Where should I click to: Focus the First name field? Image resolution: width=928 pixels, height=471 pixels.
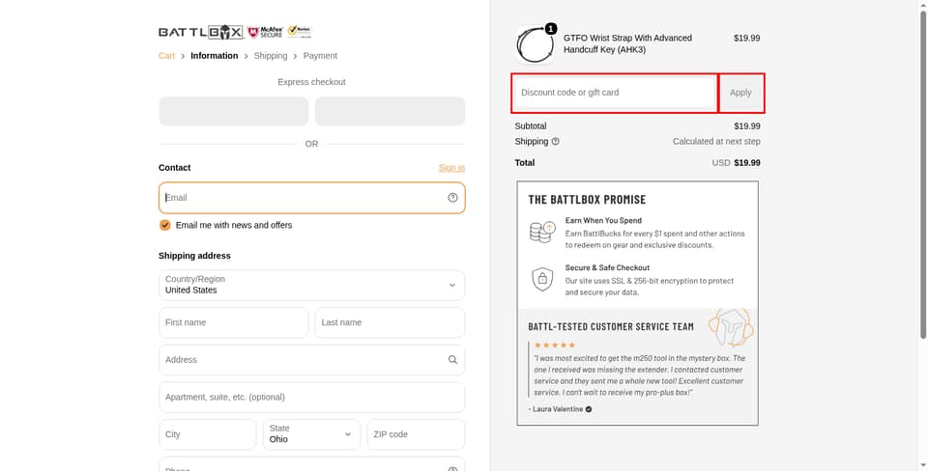point(234,322)
